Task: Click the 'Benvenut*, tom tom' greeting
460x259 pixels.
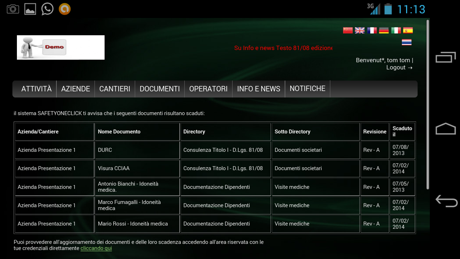Action: (383, 60)
